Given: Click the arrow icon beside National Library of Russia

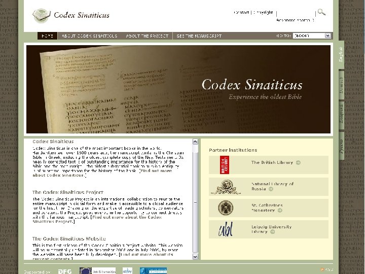Looking at the screenshot, I should [x=271, y=189].
